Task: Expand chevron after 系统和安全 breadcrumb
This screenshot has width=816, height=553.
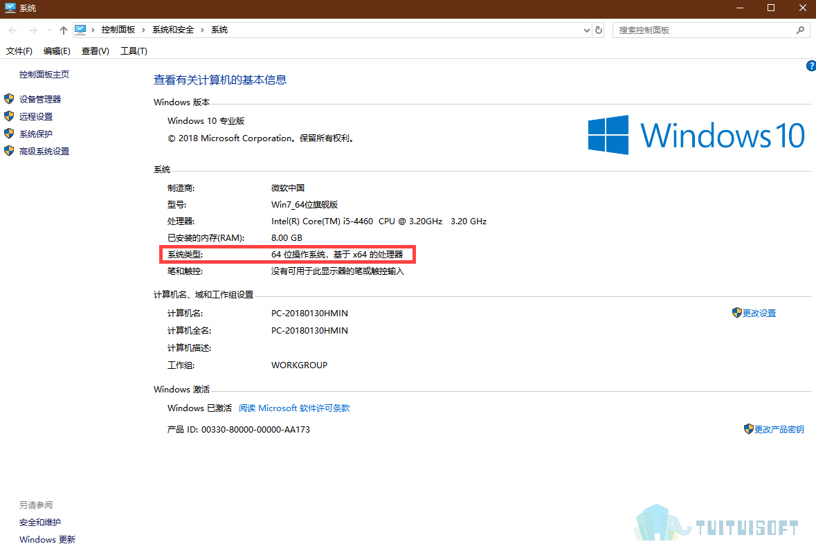Action: tap(202, 30)
